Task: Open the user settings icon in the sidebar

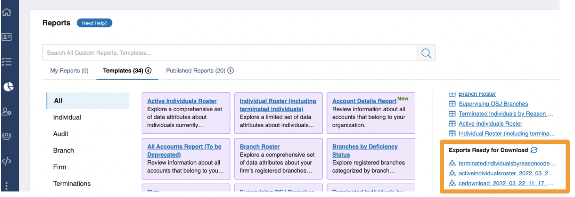Action: click(x=7, y=112)
